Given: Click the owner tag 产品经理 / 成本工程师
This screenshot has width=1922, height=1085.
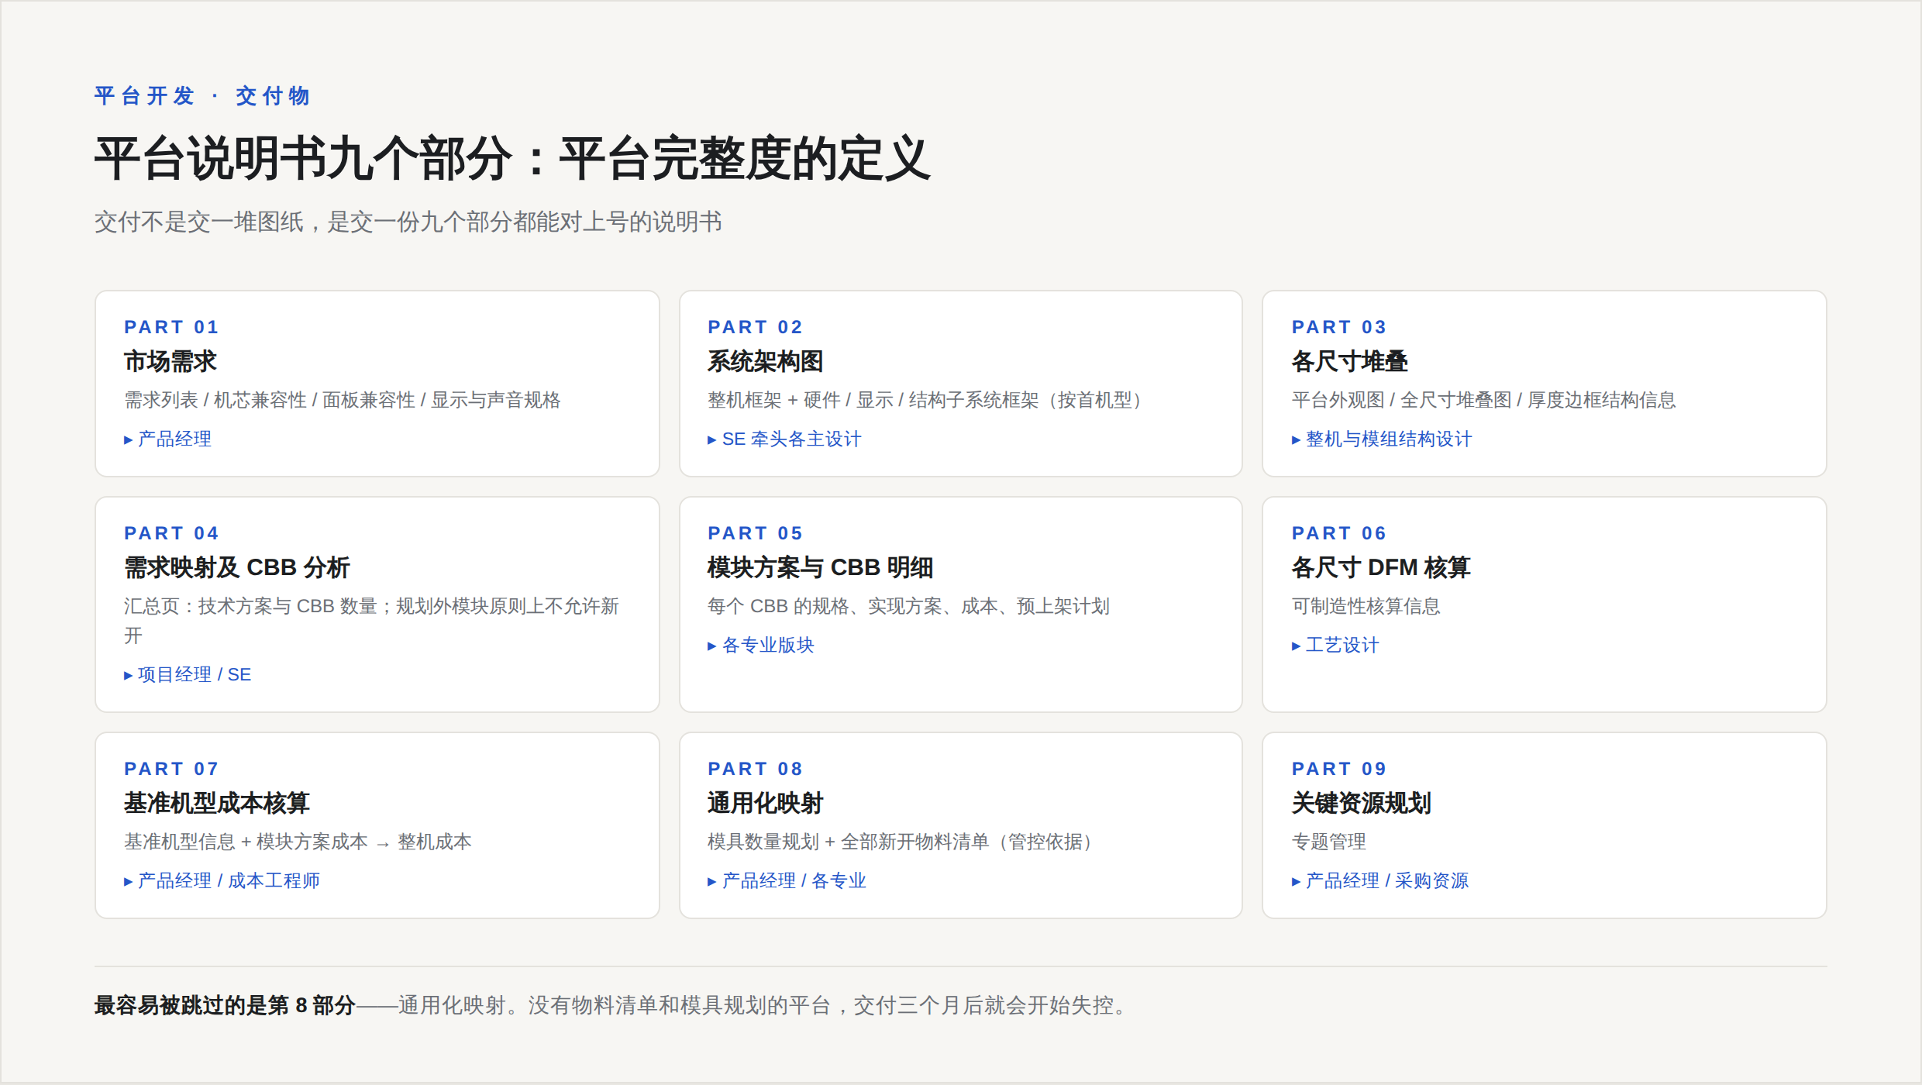Looking at the screenshot, I should [x=222, y=880].
